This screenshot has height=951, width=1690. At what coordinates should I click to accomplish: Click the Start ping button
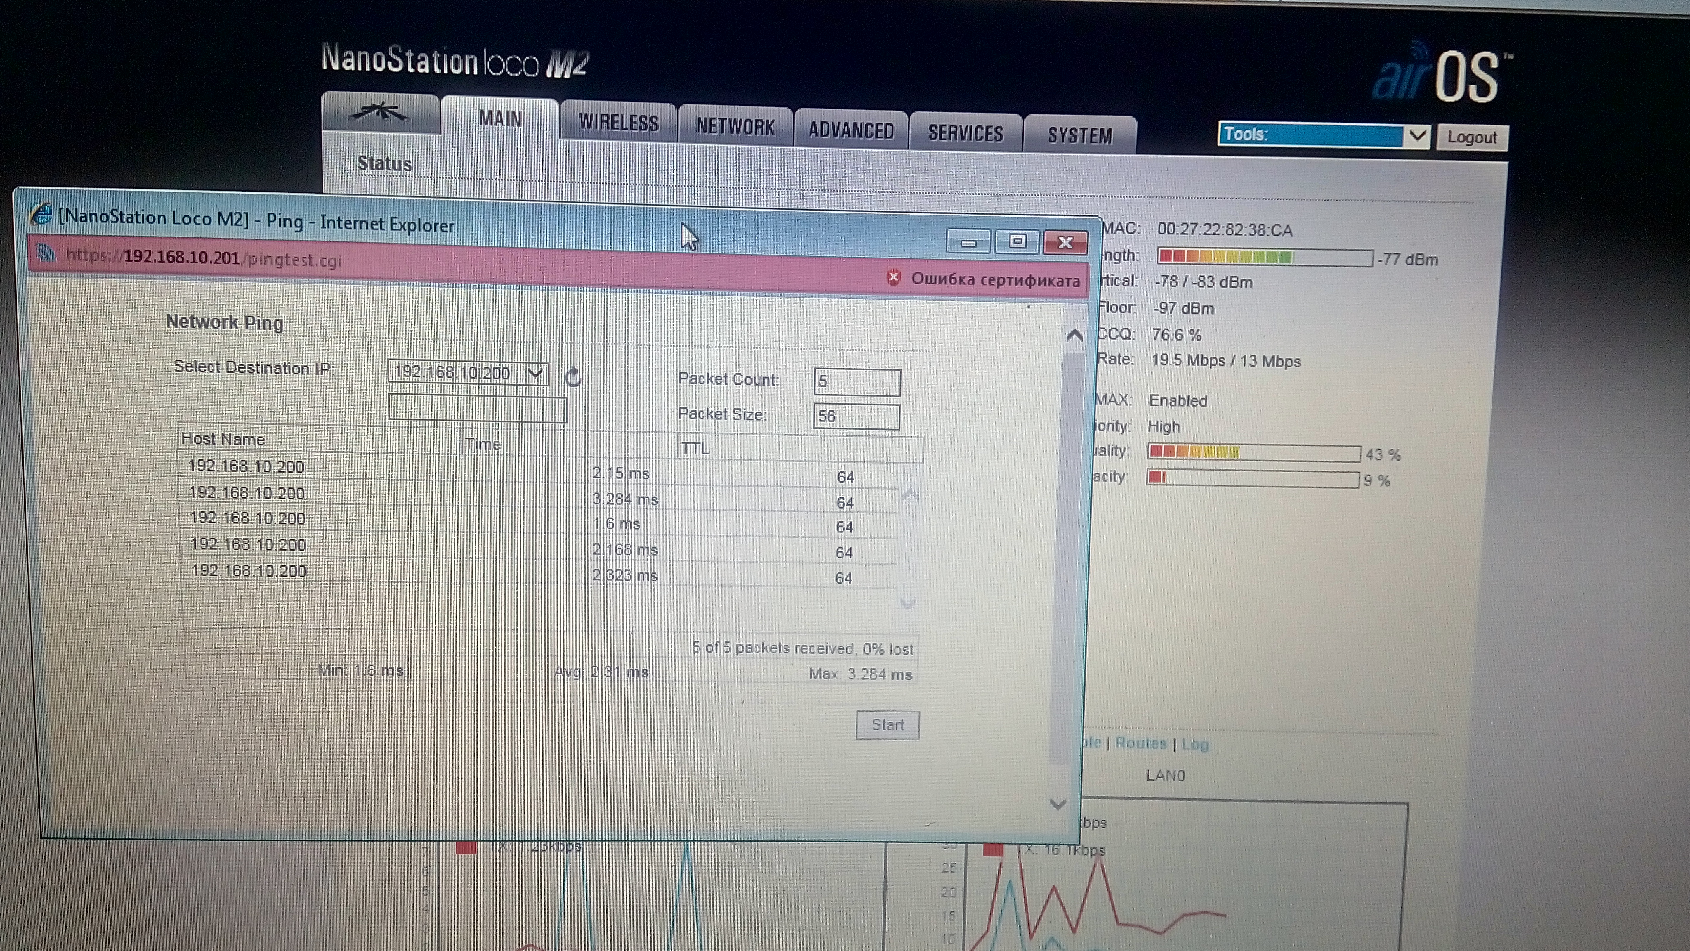click(887, 725)
